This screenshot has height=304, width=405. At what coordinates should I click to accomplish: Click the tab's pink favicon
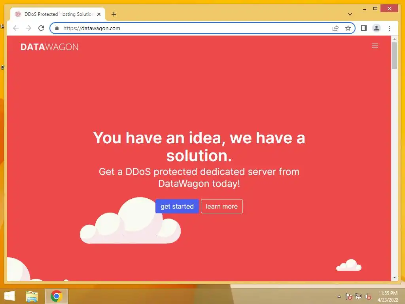pos(18,14)
